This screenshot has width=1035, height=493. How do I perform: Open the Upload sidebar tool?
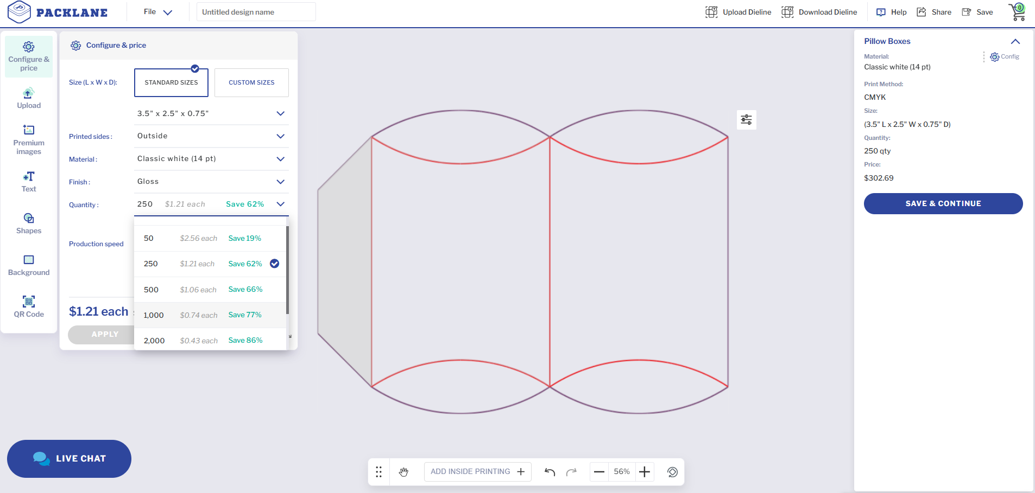coord(29,98)
